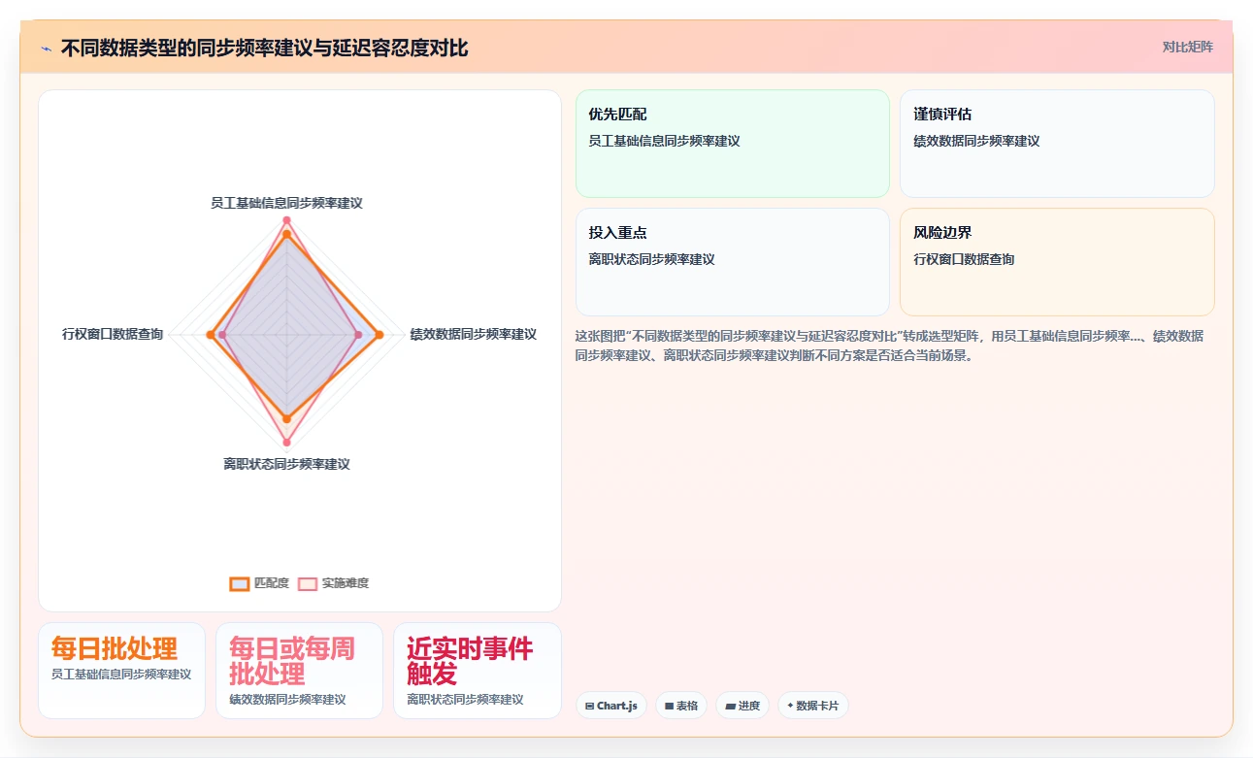Open the 谨慎评估 card

(x=1057, y=144)
